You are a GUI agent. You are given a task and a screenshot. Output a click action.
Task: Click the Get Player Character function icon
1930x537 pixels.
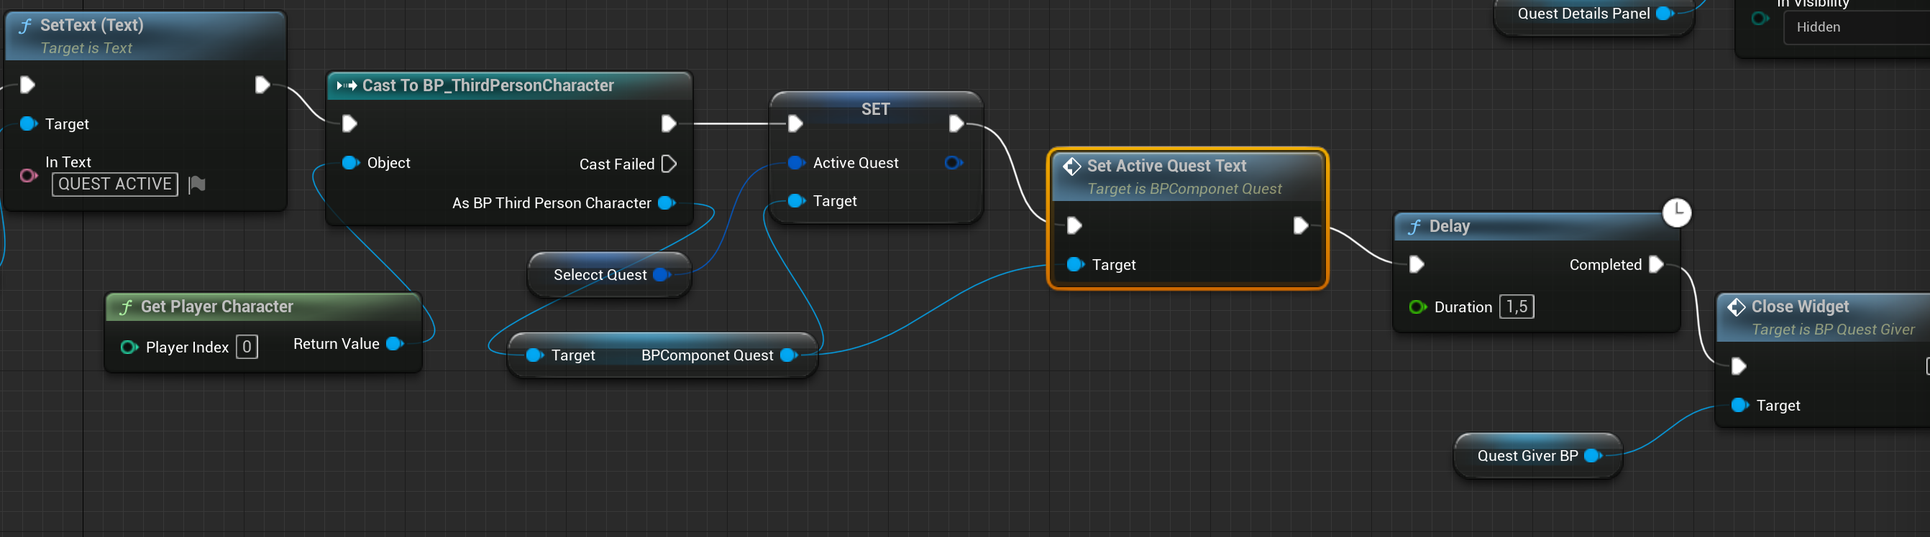(126, 307)
